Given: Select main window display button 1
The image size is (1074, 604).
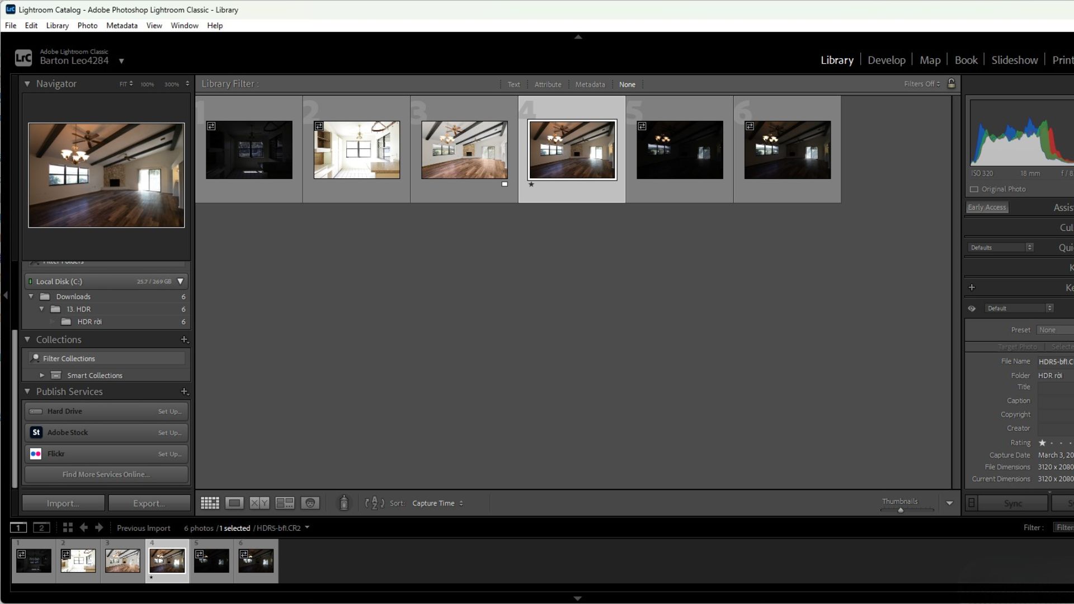Looking at the screenshot, I should [x=18, y=527].
